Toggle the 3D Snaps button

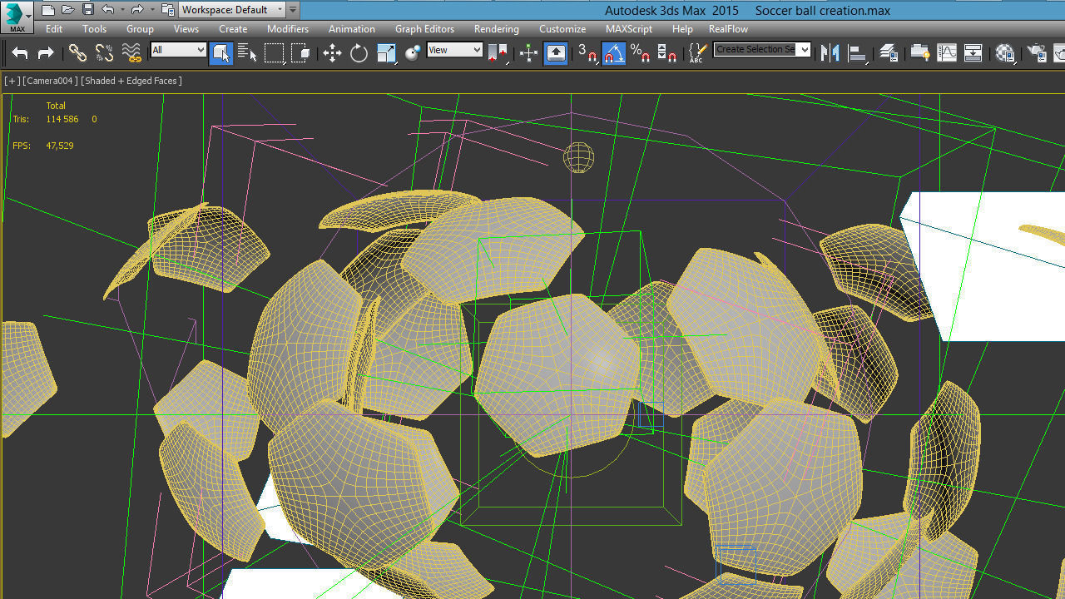(x=587, y=53)
